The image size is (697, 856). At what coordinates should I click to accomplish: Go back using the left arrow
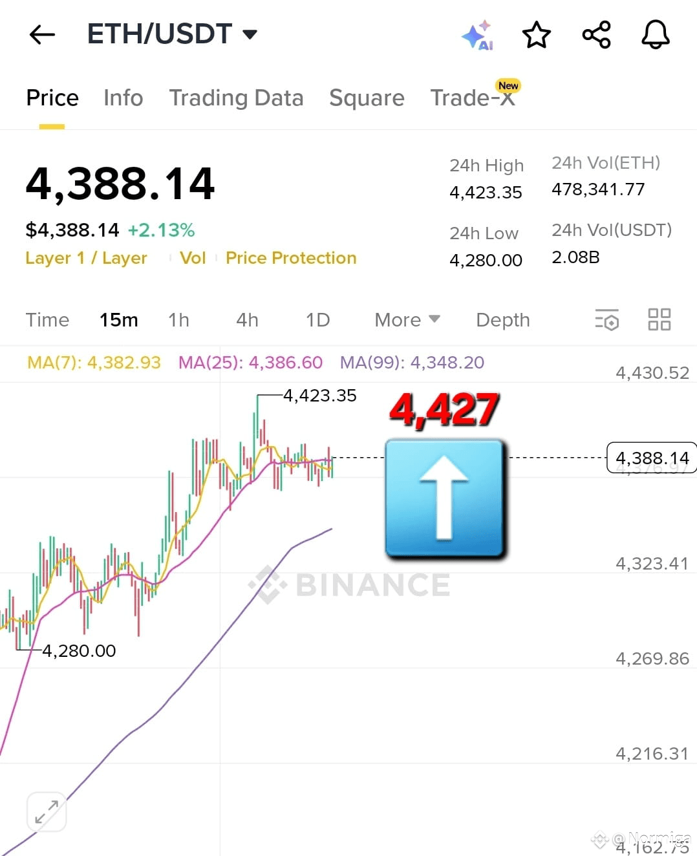(43, 34)
